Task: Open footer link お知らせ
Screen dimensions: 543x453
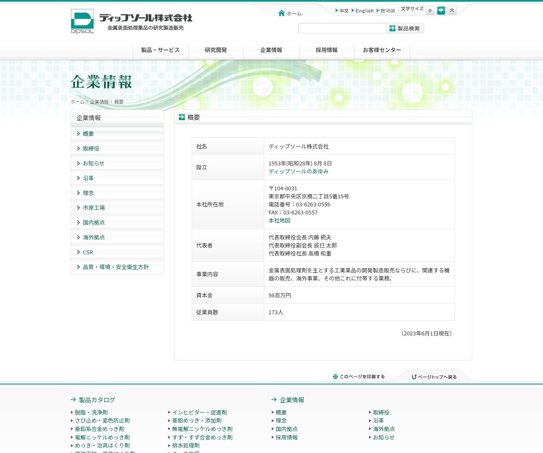Action: pos(384,437)
